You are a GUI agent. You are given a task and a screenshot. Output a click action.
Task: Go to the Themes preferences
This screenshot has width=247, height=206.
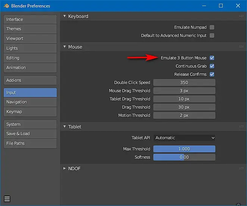pos(30,29)
